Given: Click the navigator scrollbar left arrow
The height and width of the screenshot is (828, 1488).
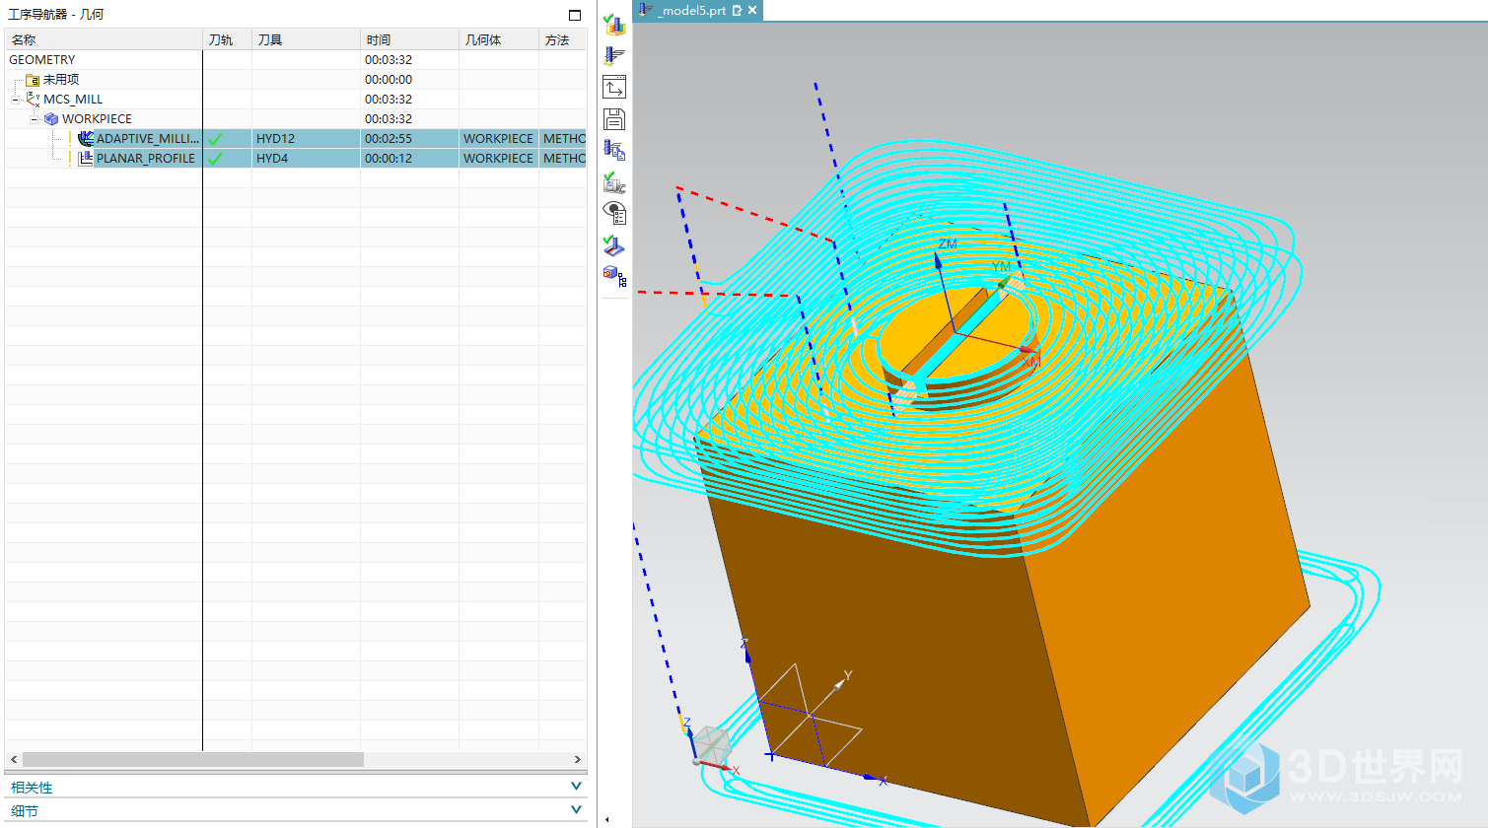Looking at the screenshot, I should pos(14,759).
